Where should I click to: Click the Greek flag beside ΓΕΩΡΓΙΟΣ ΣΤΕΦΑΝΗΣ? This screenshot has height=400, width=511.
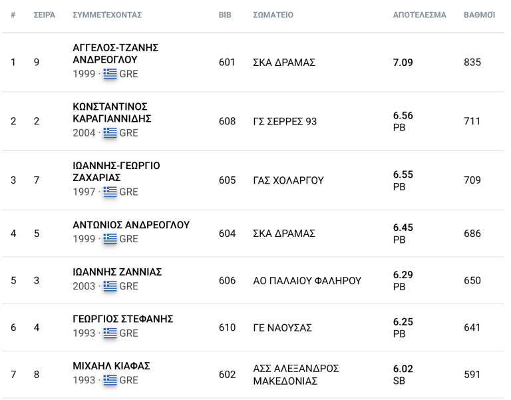[110, 333]
